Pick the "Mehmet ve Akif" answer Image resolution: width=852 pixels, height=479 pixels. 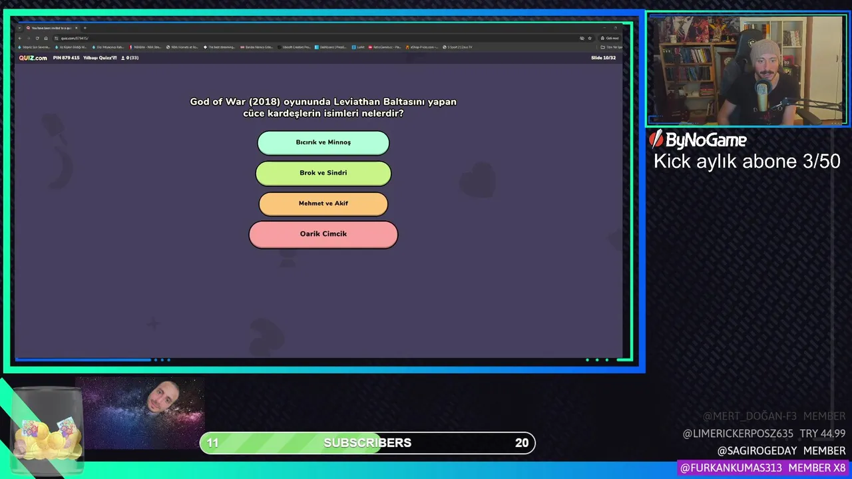[323, 204]
